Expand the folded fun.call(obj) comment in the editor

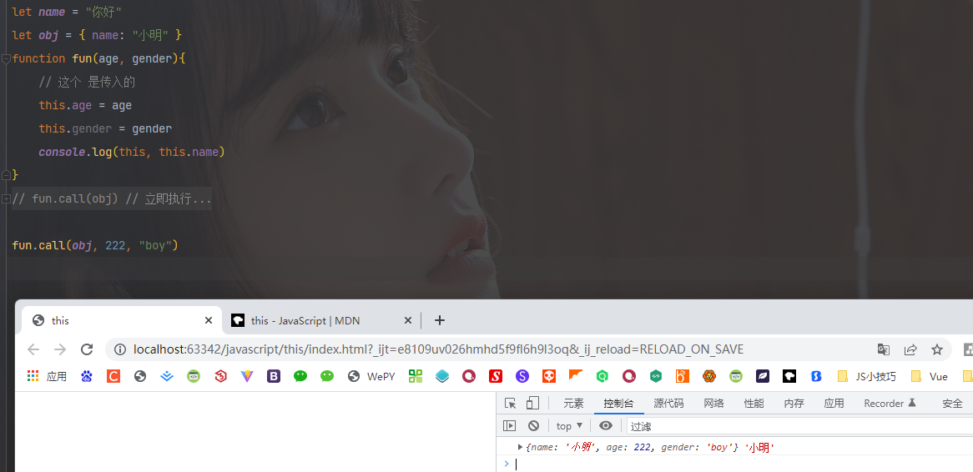(x=5, y=199)
